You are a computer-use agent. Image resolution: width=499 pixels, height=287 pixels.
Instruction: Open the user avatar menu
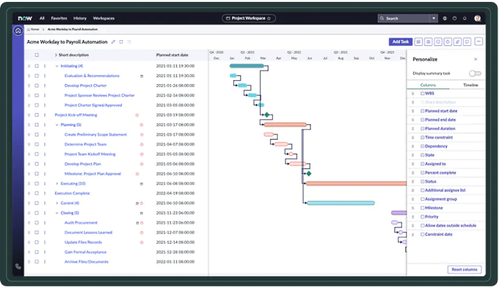point(477,18)
